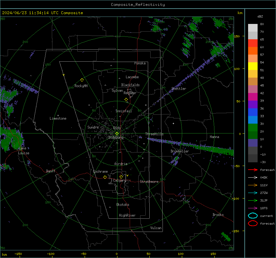Click the yellow diamond marker above Calgary
Screen dimensions: 276x258
[x=121, y=177]
